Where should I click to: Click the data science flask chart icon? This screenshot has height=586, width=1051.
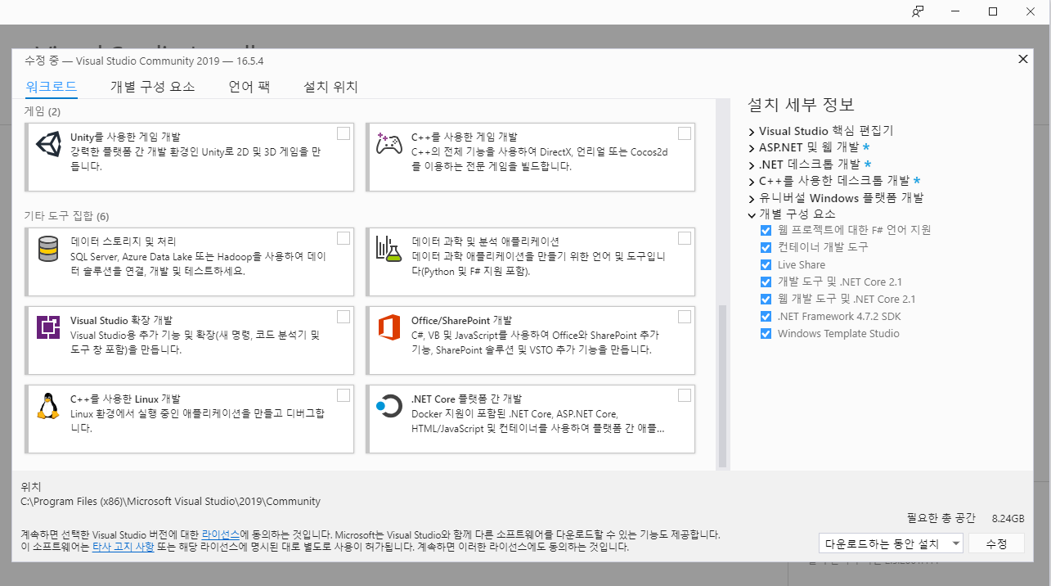tap(389, 249)
